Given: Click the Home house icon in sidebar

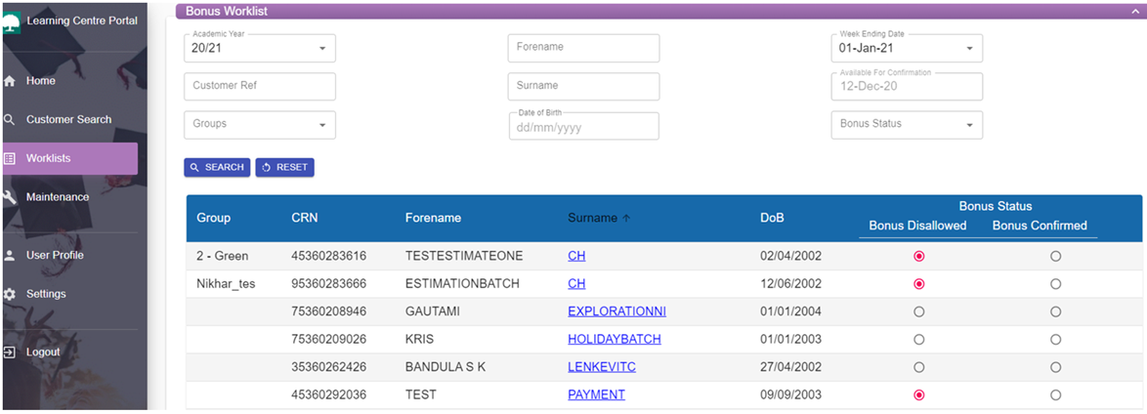Looking at the screenshot, I should click(x=10, y=81).
